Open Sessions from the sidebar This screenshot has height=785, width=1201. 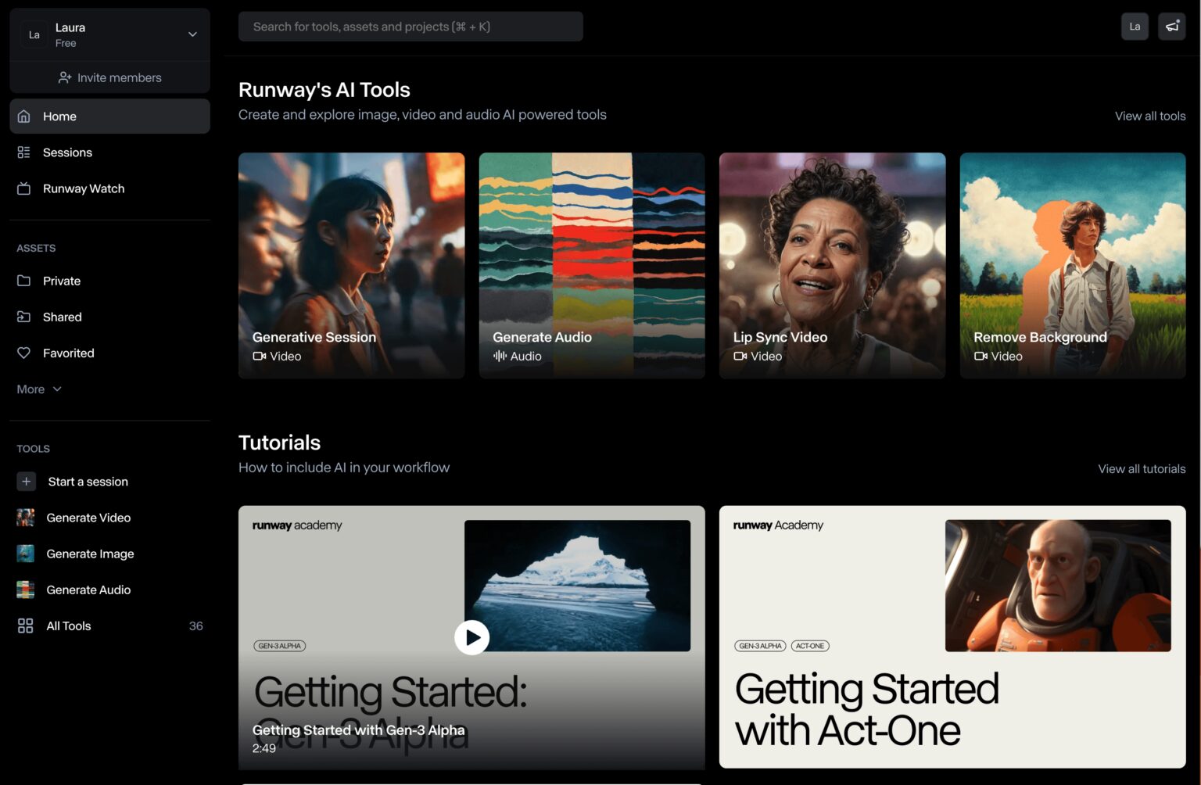[x=109, y=152]
